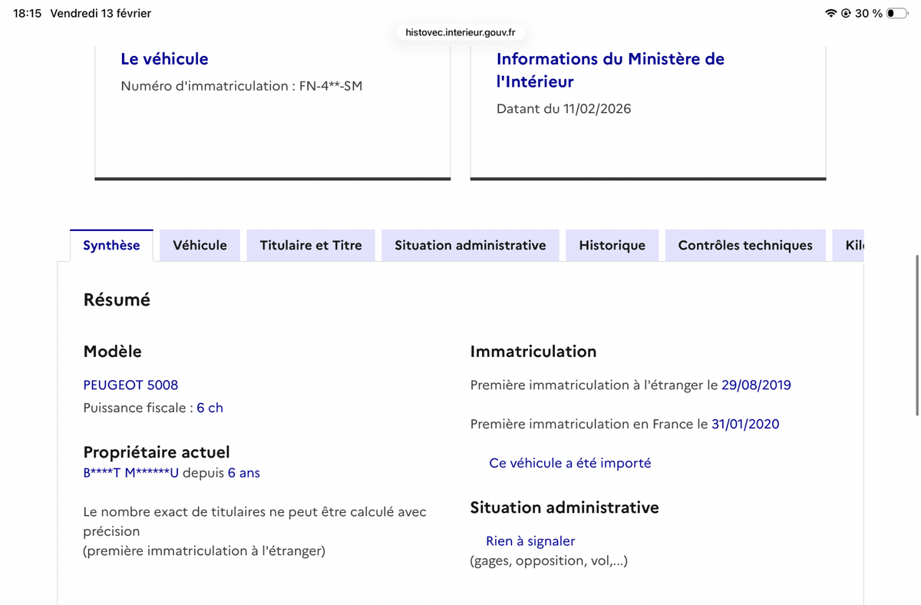
Task: Click the Propriétaire actuel heading
Action: coord(157,452)
